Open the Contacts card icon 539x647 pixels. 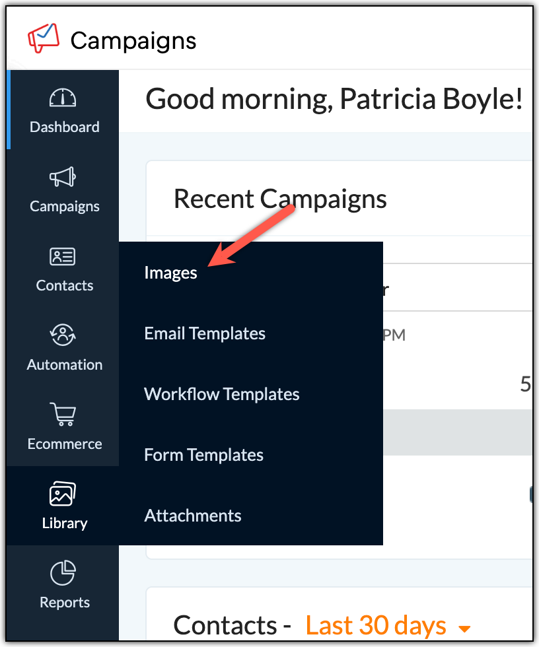(63, 257)
